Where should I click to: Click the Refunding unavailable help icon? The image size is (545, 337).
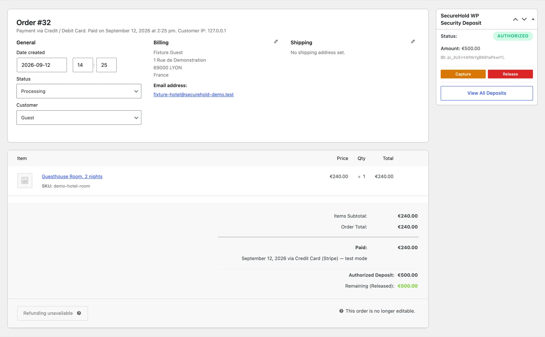point(79,313)
